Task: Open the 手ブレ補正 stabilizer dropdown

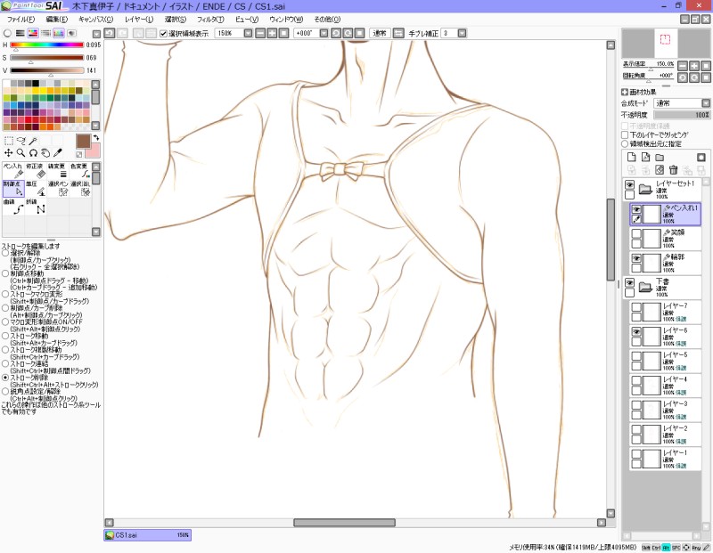Action: (462, 33)
